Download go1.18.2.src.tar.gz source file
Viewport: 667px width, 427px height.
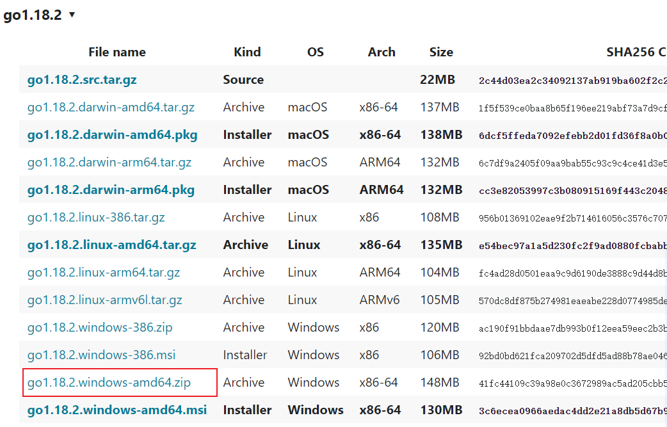[x=82, y=79]
